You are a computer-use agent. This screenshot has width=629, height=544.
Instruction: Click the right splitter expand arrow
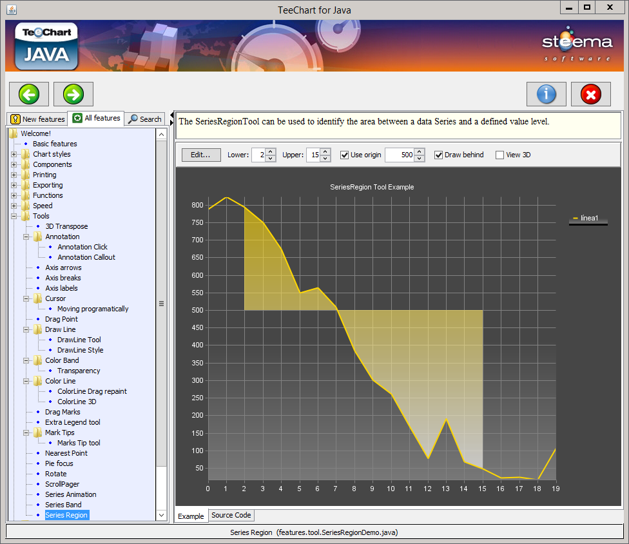[x=172, y=122]
